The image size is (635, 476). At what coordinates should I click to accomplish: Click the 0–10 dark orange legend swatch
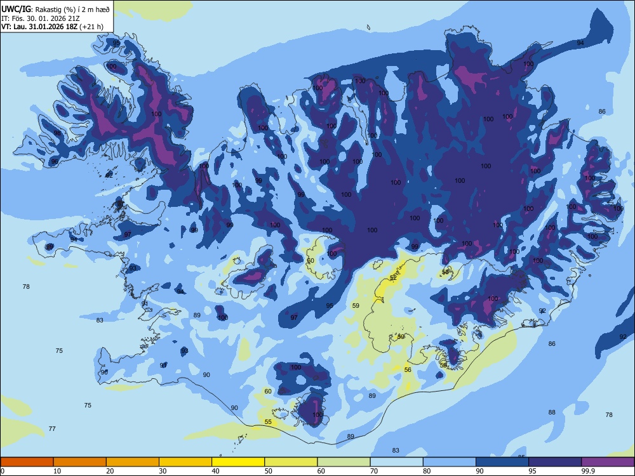[27, 462]
